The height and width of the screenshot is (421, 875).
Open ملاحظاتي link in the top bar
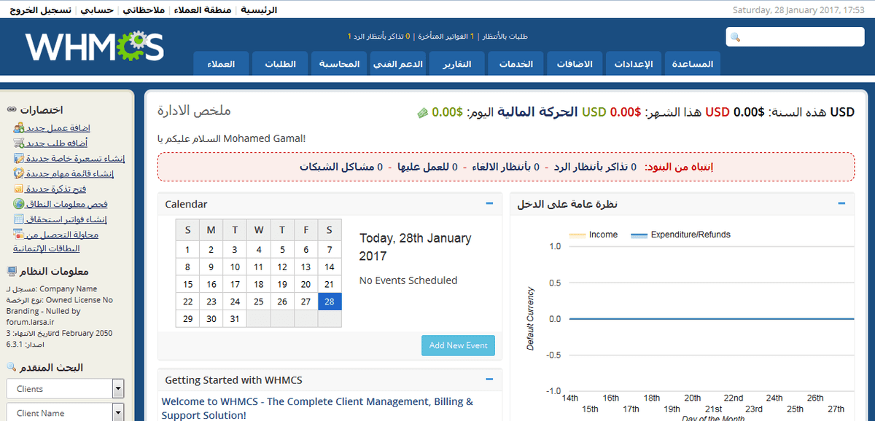pos(144,10)
